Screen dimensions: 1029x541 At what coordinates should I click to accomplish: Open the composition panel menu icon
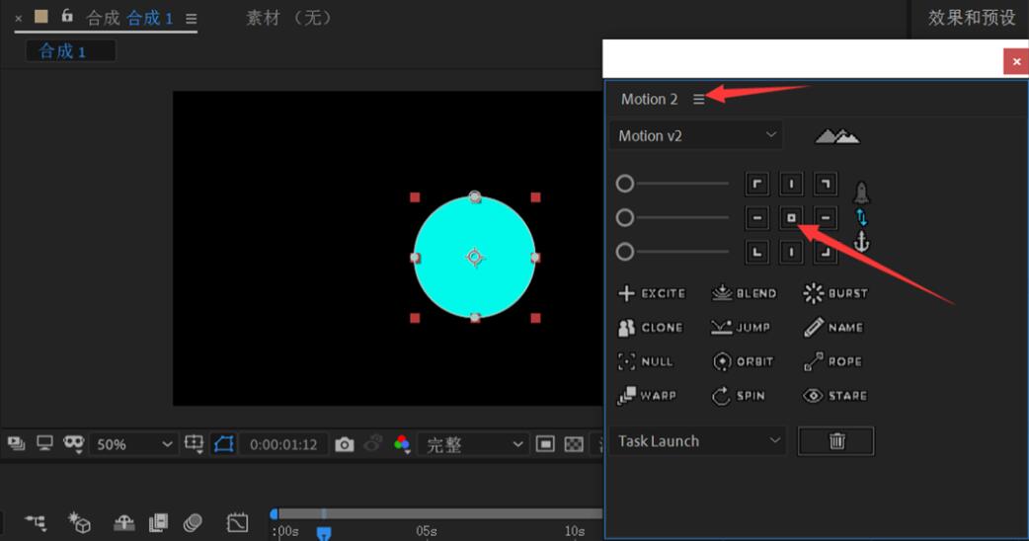click(191, 19)
